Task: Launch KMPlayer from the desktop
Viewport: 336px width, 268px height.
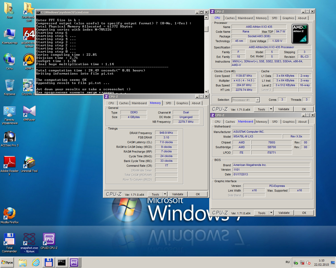Action: [x=29, y=113]
